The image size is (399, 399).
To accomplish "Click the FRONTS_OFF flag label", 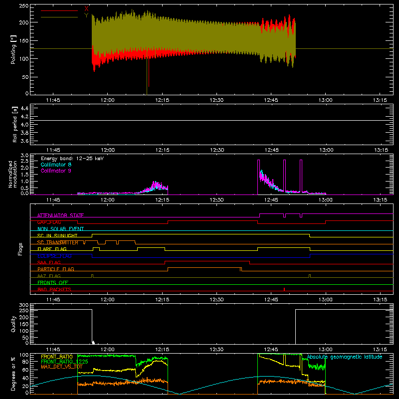I will pos(53,282).
